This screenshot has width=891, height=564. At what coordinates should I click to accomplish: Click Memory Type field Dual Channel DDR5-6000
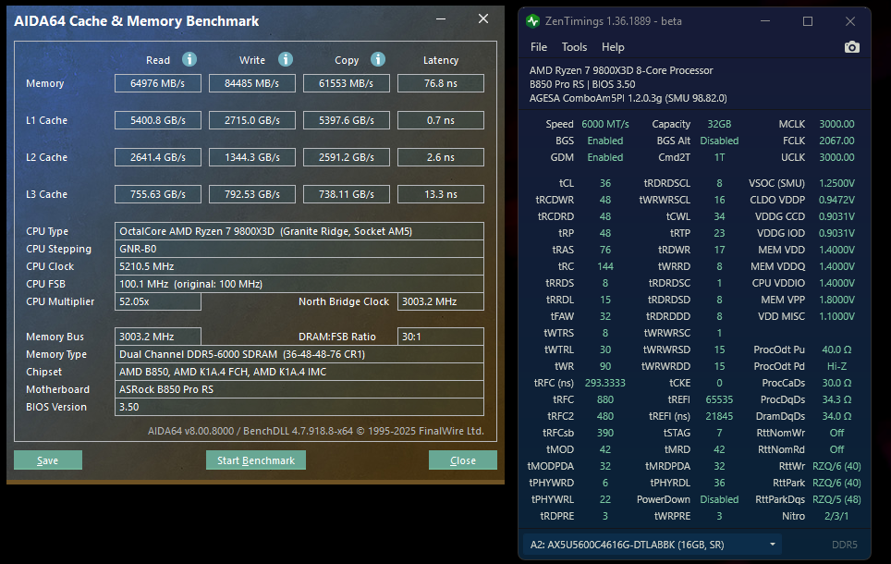tap(299, 353)
